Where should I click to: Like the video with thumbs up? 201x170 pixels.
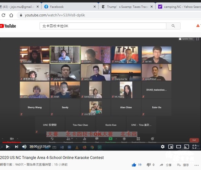134,165
